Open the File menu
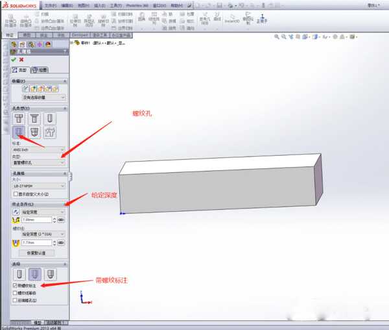The image size is (389, 330). (x=51, y=5)
